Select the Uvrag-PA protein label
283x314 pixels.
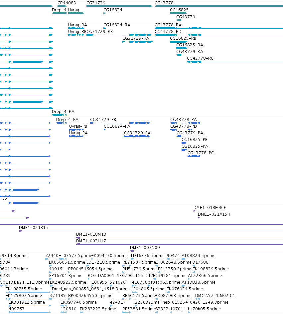78,133
